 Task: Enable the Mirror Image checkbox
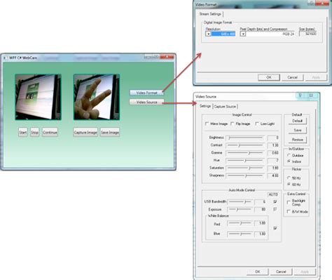[x=207, y=124]
